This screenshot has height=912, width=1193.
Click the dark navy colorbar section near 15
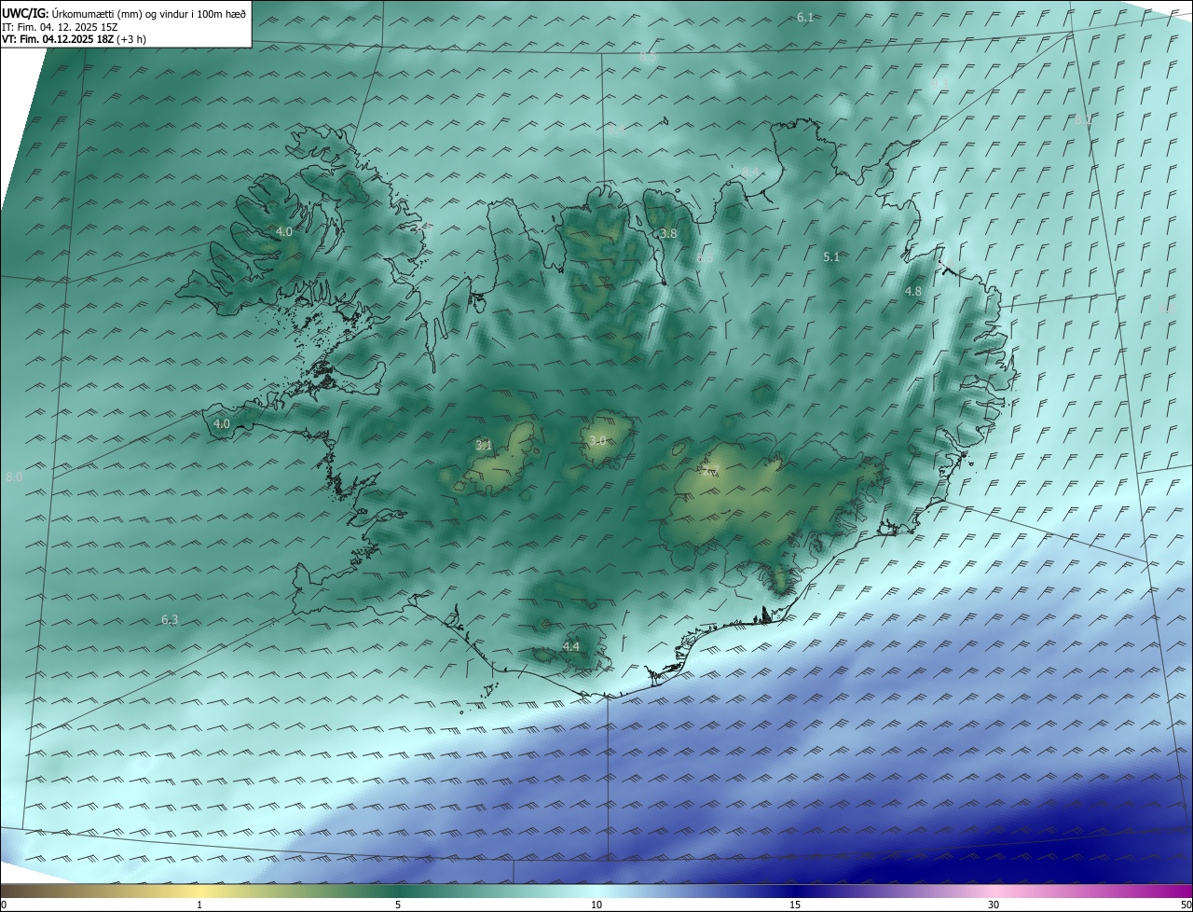[x=795, y=891]
